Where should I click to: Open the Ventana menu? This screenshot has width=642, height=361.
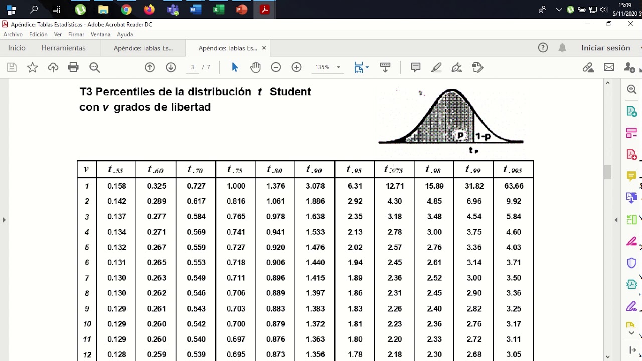tap(100, 34)
